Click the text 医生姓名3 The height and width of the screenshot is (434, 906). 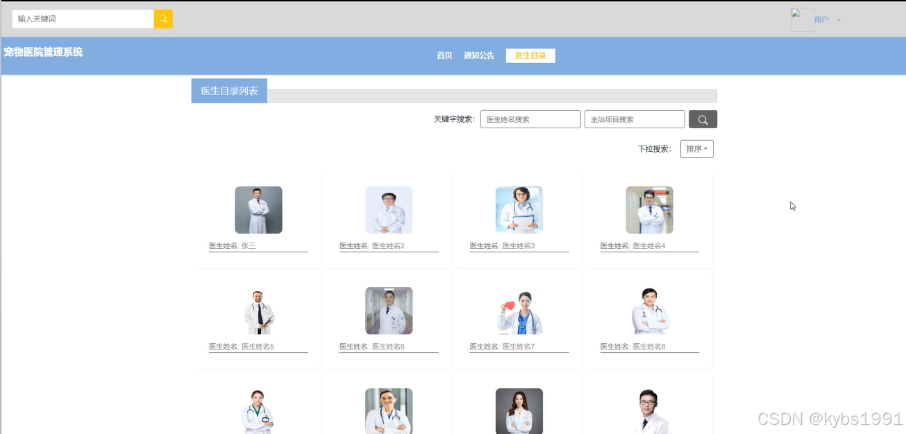click(x=519, y=246)
